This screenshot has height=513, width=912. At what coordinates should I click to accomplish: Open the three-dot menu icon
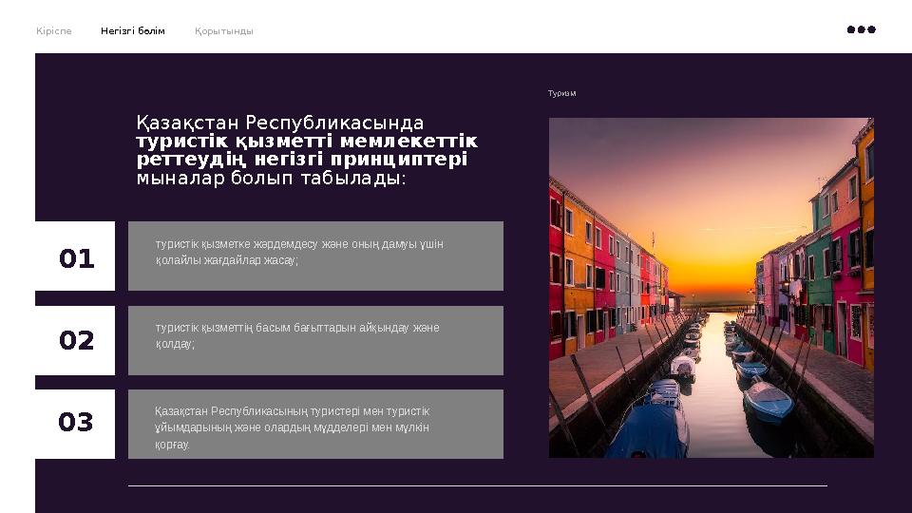(862, 29)
